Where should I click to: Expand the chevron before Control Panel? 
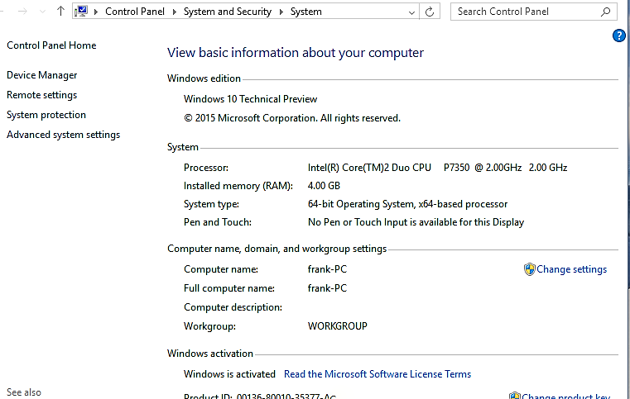[x=96, y=12]
